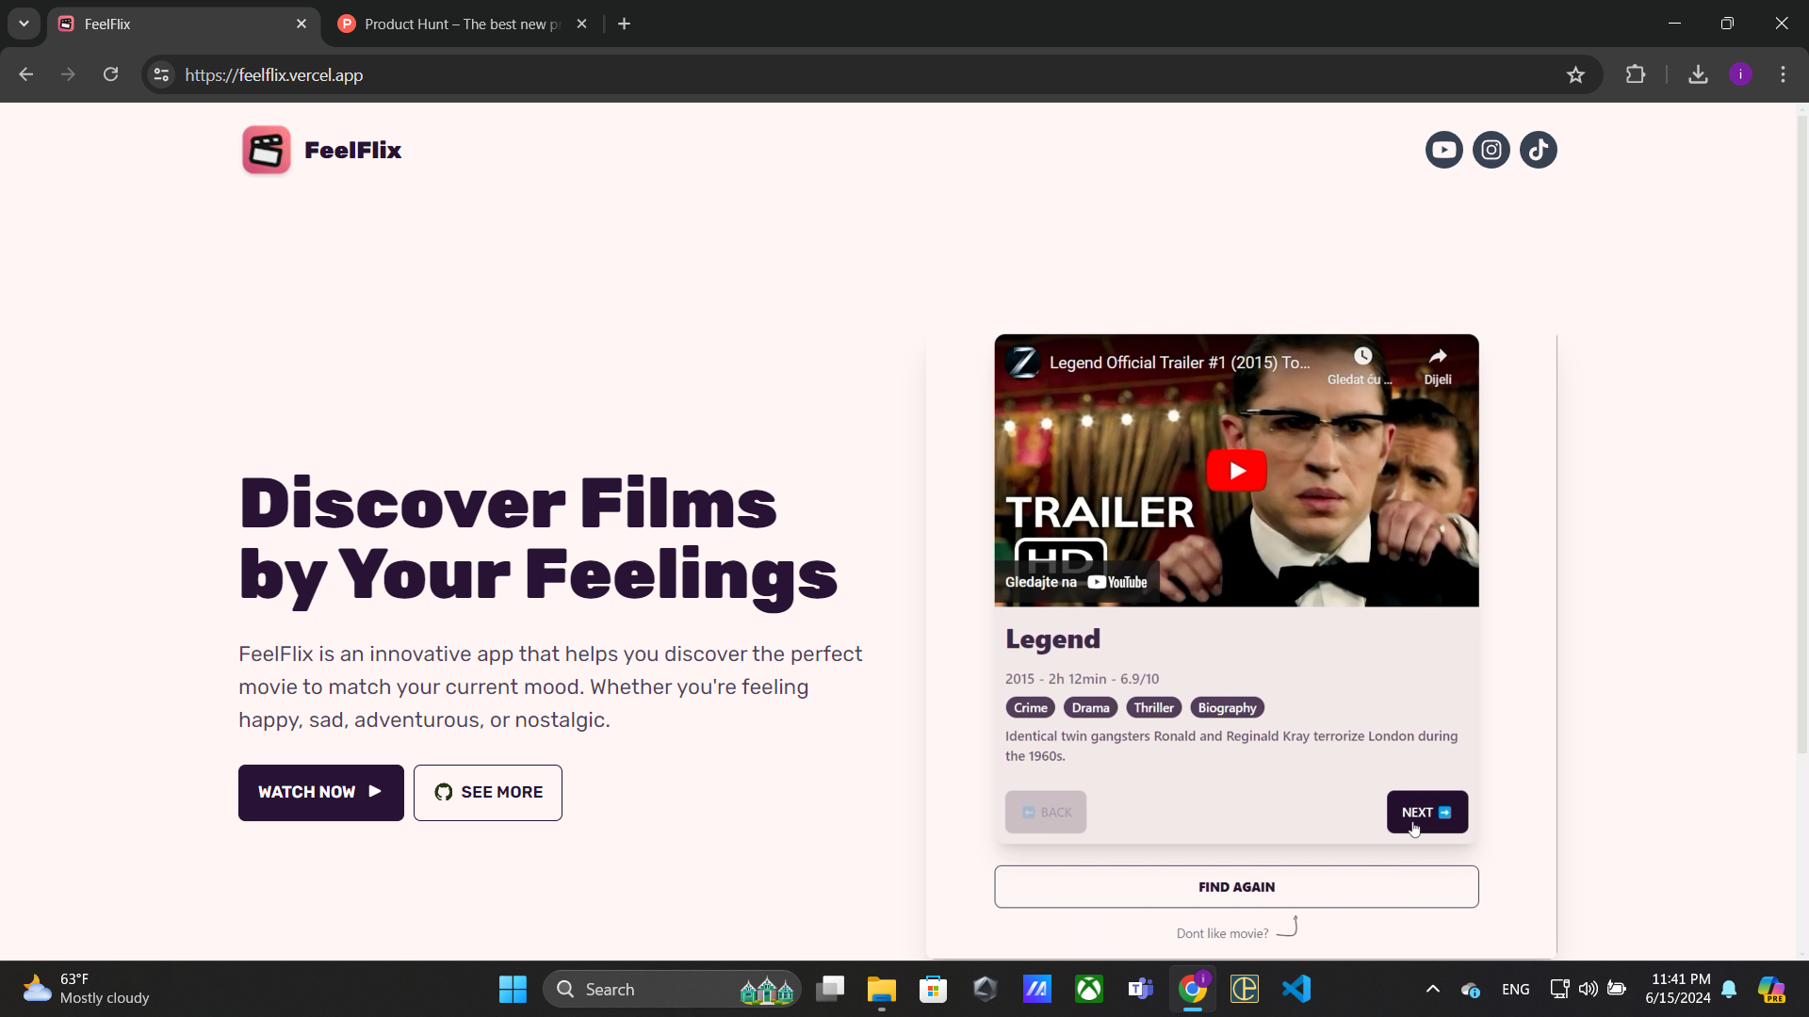
Task: Reload the current page
Action: (110, 74)
